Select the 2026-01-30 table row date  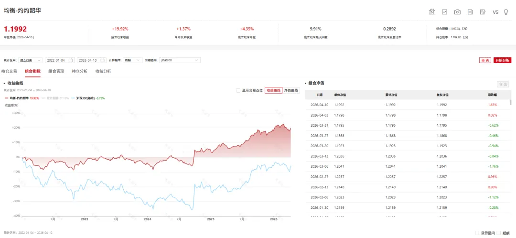click(x=320, y=208)
